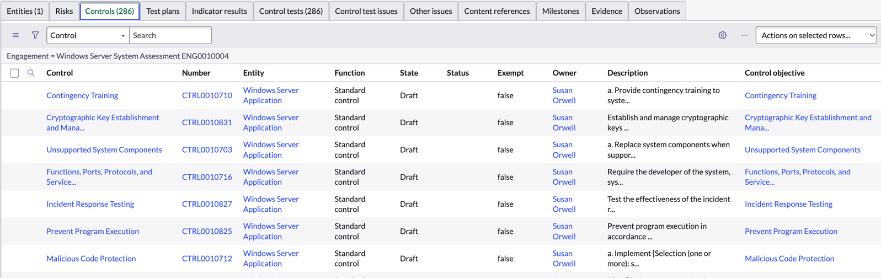Open Susan Orwell in CTRL0010831 row
881x278 pixels.
click(x=564, y=122)
